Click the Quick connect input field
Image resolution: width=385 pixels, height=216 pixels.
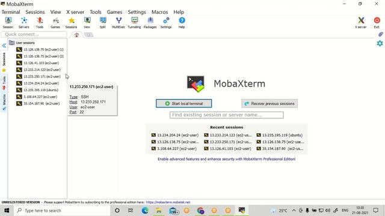click(34, 34)
